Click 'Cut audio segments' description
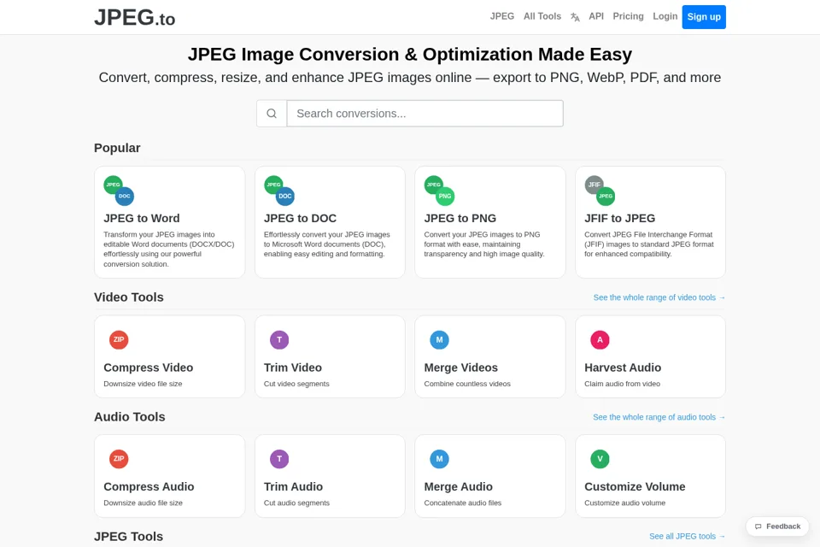This screenshot has height=547, width=820. point(297,503)
